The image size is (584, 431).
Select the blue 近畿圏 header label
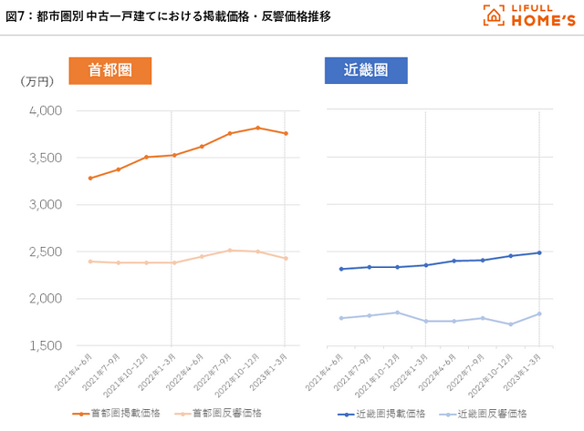click(365, 70)
